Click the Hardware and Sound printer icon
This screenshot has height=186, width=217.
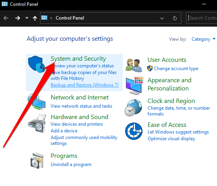[x=36, y=123]
